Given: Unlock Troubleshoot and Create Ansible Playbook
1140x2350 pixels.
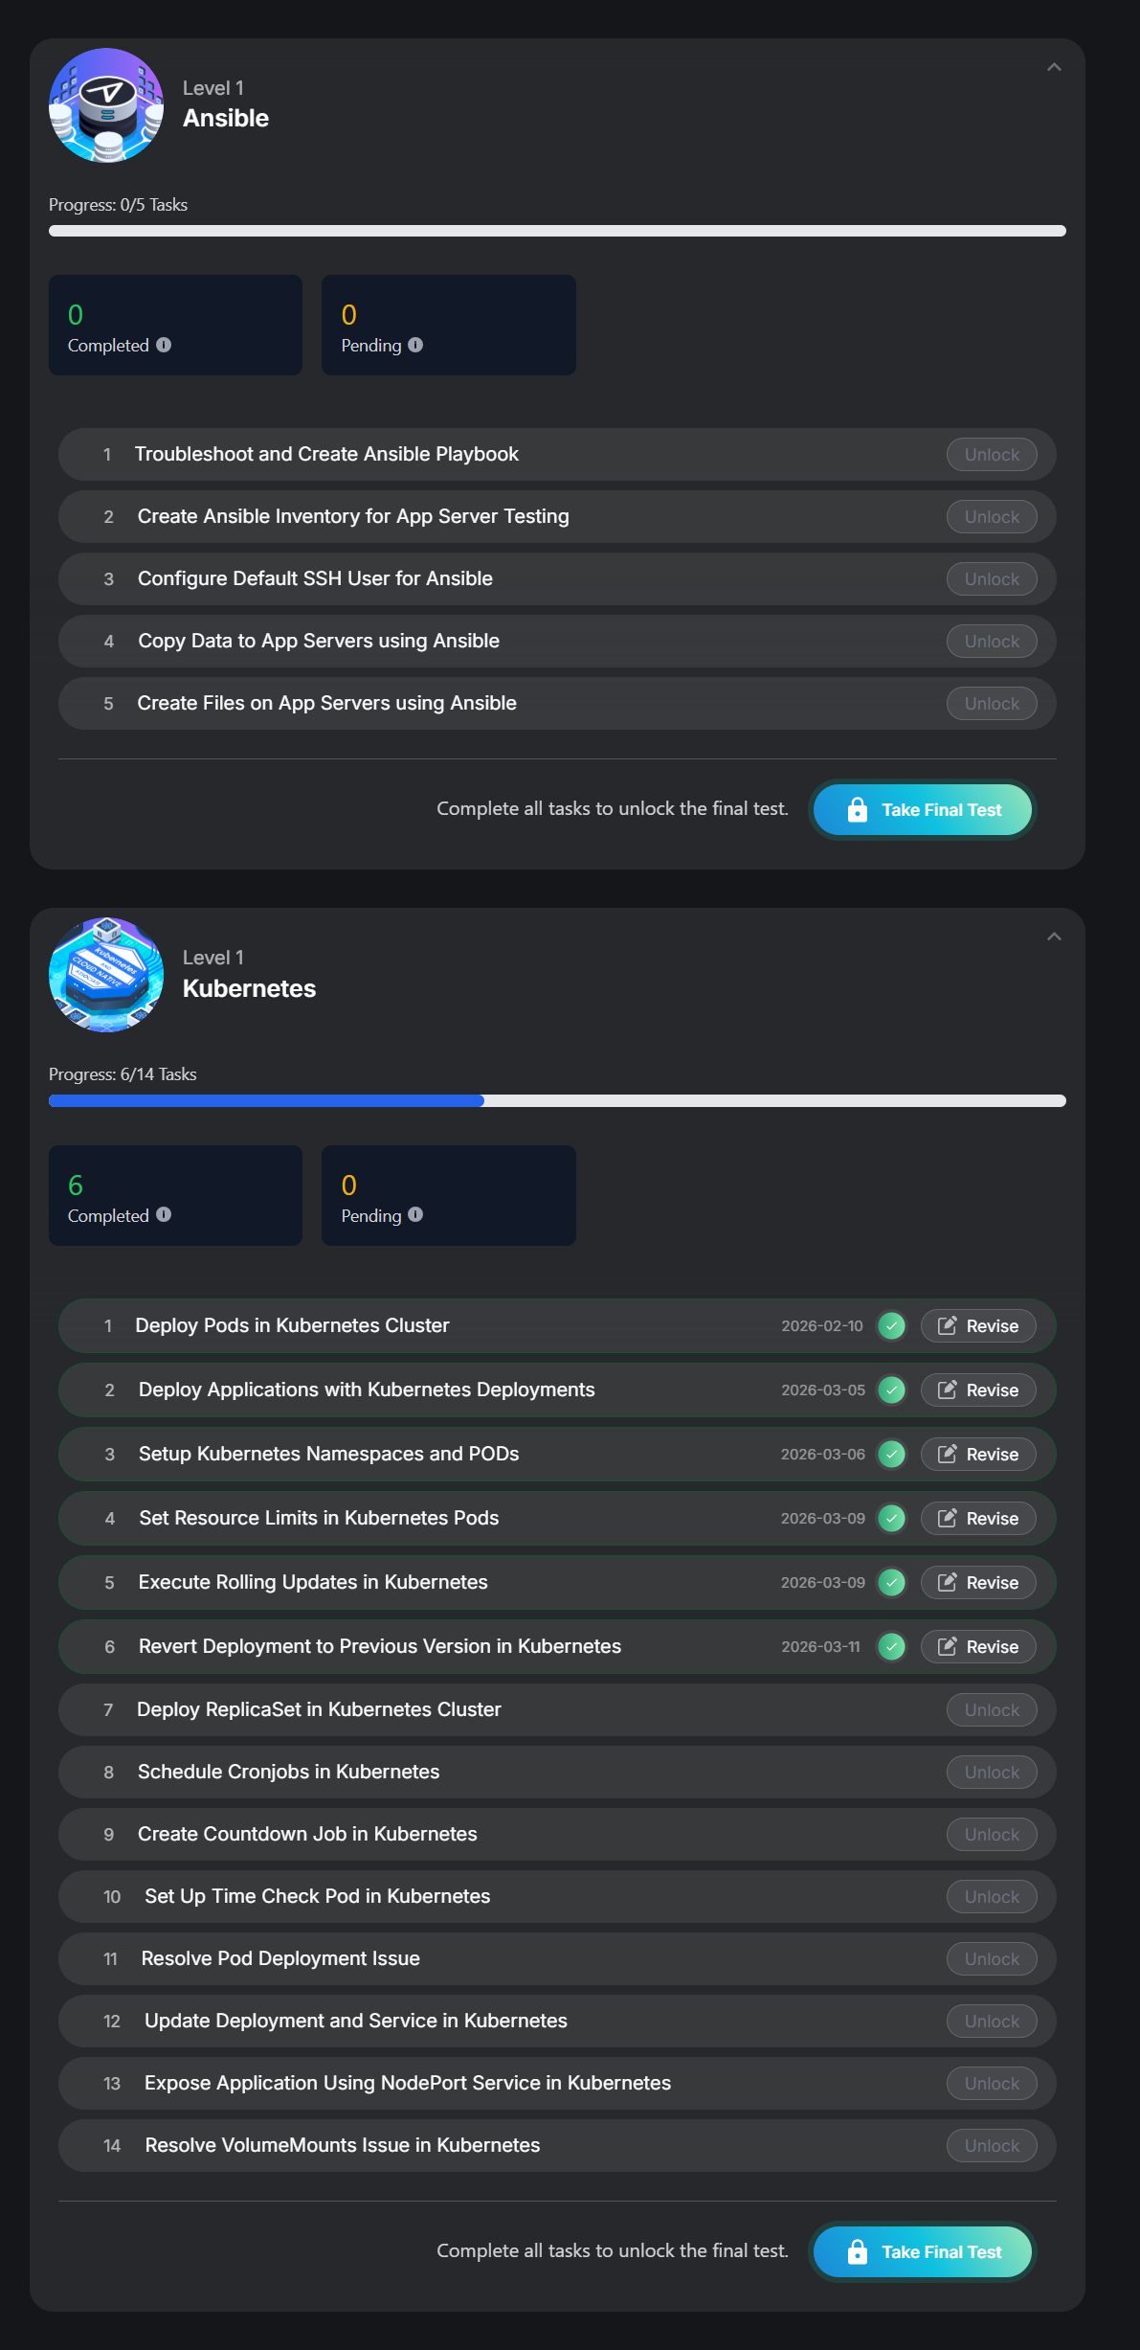Looking at the screenshot, I should click(x=992, y=455).
